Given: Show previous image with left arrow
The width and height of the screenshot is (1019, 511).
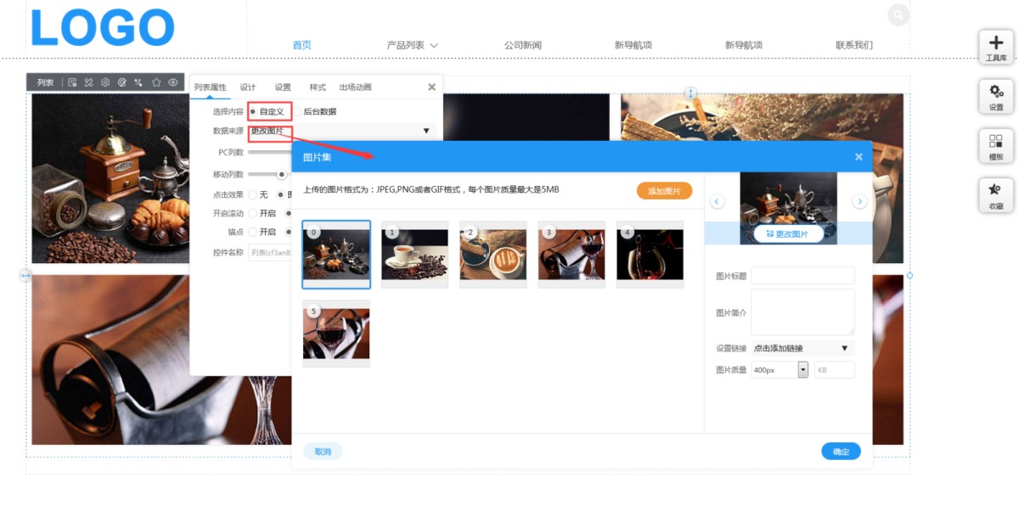Looking at the screenshot, I should (718, 201).
